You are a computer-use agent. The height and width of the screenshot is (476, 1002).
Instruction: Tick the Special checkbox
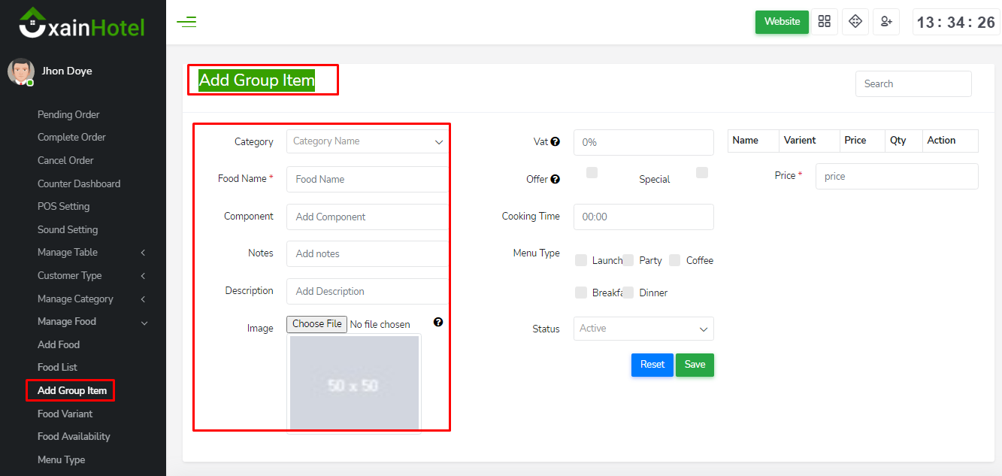point(702,173)
